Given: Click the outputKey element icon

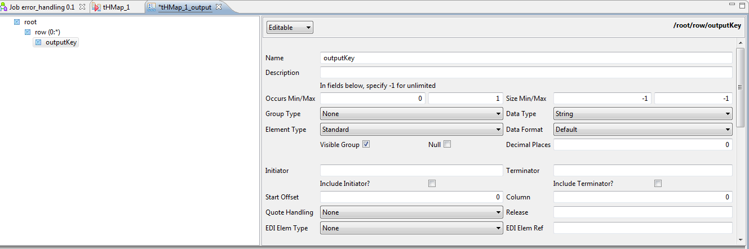Looking at the screenshot, I should coord(38,42).
